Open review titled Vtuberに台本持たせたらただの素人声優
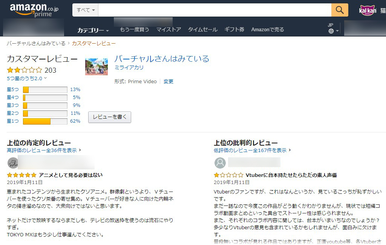Viewport: 386px width, 245px height. [x=291, y=175]
